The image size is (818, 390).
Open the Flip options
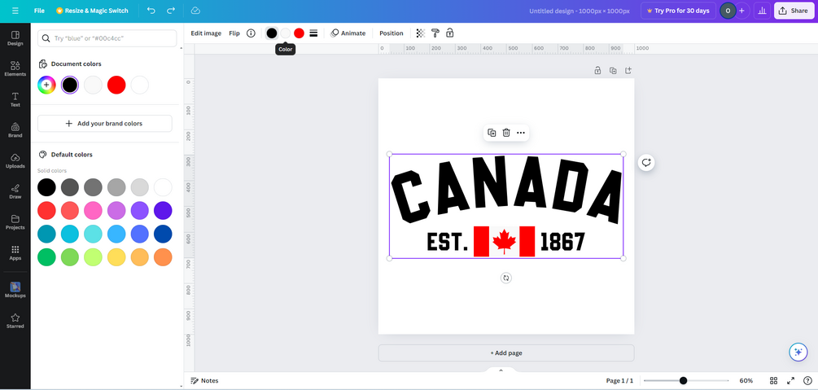coord(234,33)
